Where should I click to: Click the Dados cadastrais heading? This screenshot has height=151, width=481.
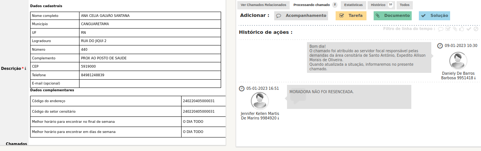tap(46, 6)
